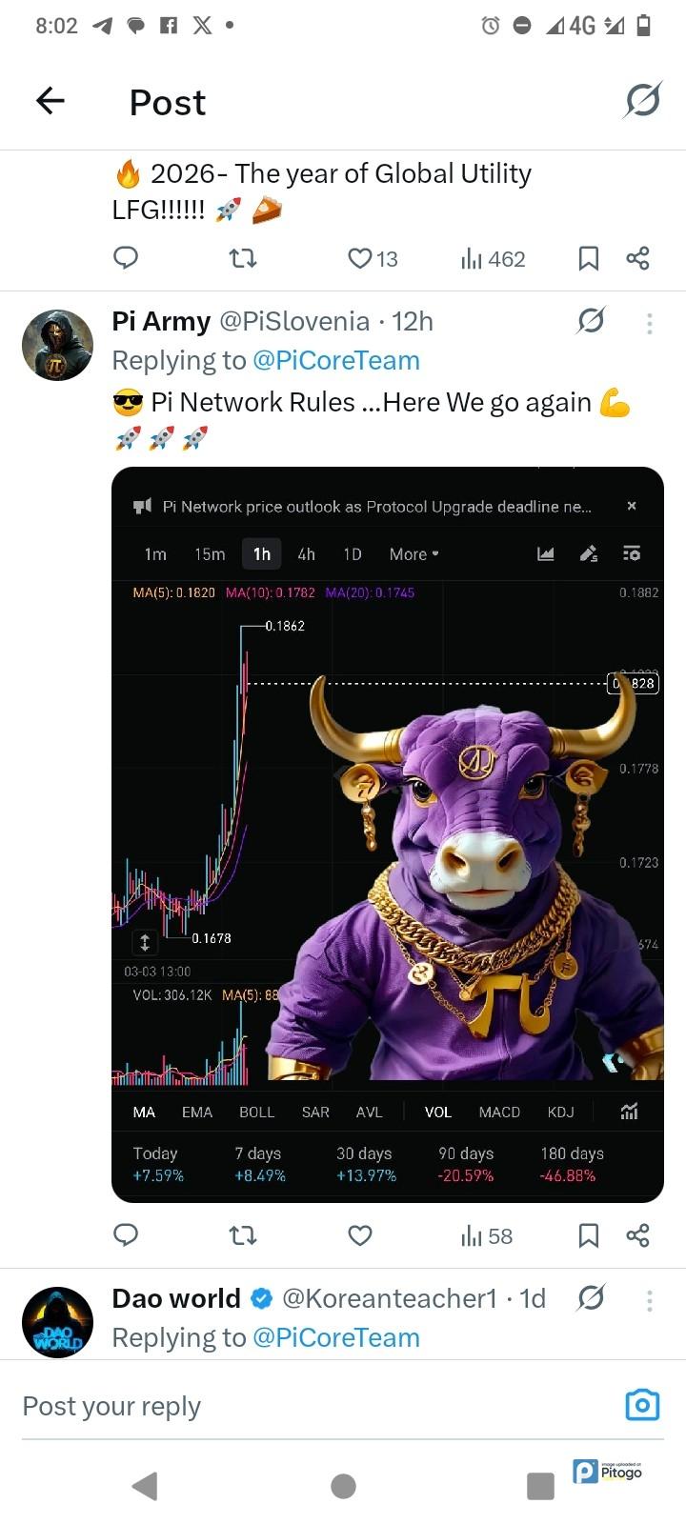Repost the Pi Army reply
Screen dimensions: 686x1524
243,1235
